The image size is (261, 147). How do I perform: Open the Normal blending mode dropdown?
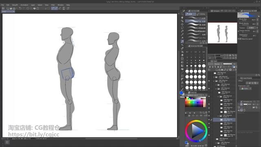218,64
